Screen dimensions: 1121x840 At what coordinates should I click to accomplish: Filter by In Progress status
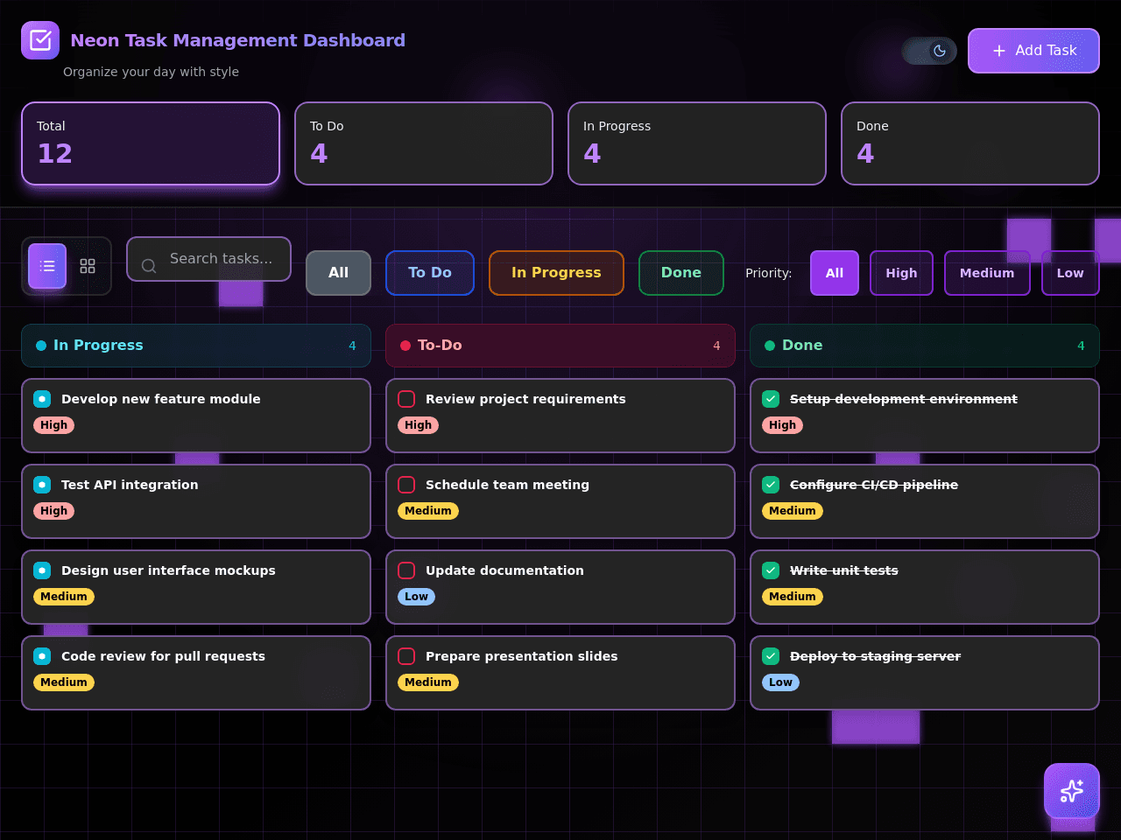point(556,273)
